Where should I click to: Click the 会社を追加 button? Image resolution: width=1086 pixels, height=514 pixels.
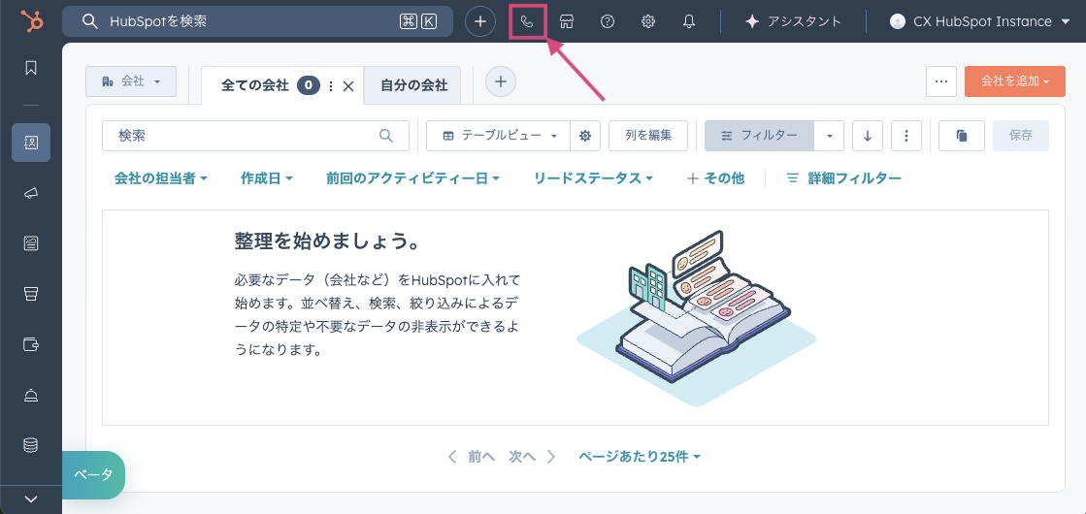click(x=1015, y=81)
